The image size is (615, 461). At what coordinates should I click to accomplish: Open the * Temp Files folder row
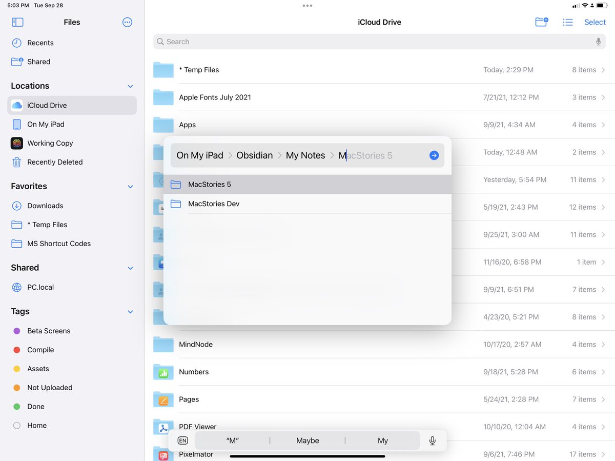coord(379,70)
